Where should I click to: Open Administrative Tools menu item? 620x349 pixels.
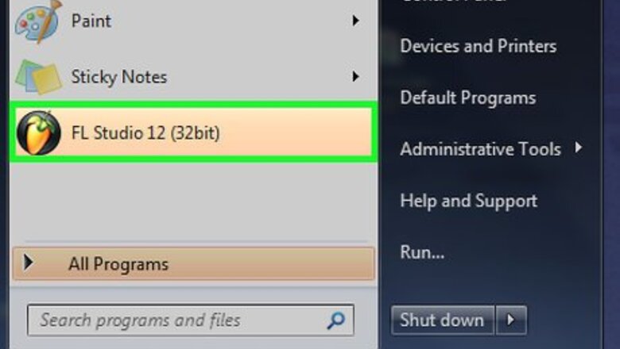(480, 149)
